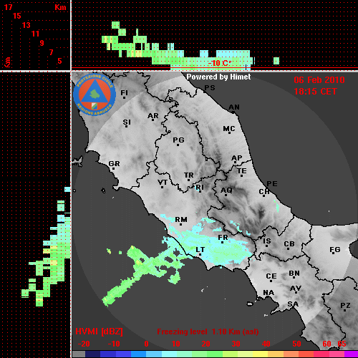Click the -20 dBZ scale label
Image resolution: width=358 pixels, height=358 pixels.
tap(84, 344)
